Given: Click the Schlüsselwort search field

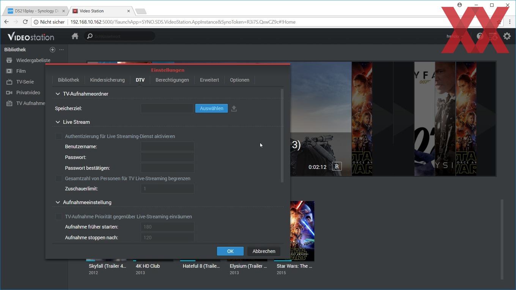Looking at the screenshot, I should 120,36.
